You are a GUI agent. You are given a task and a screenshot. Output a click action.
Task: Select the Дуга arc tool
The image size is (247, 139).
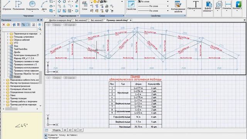click(x=44, y=6)
